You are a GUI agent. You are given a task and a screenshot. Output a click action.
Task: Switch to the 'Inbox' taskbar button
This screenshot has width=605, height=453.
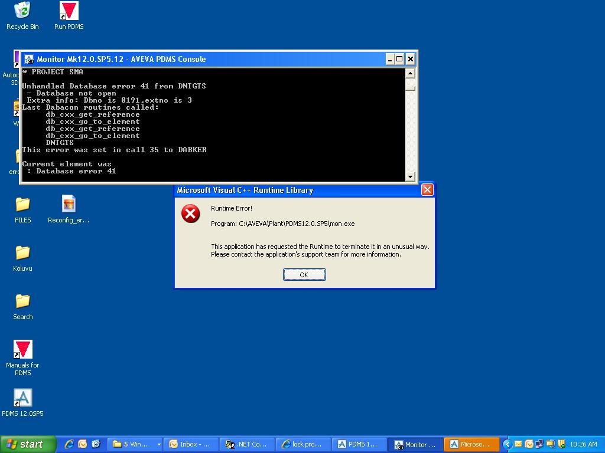pyautogui.click(x=191, y=444)
